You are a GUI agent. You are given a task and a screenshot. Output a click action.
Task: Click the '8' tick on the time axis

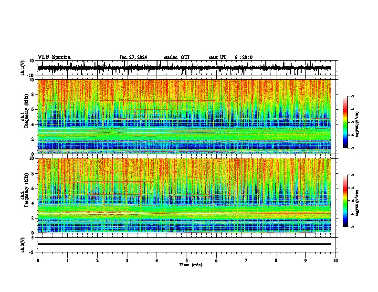(276, 261)
